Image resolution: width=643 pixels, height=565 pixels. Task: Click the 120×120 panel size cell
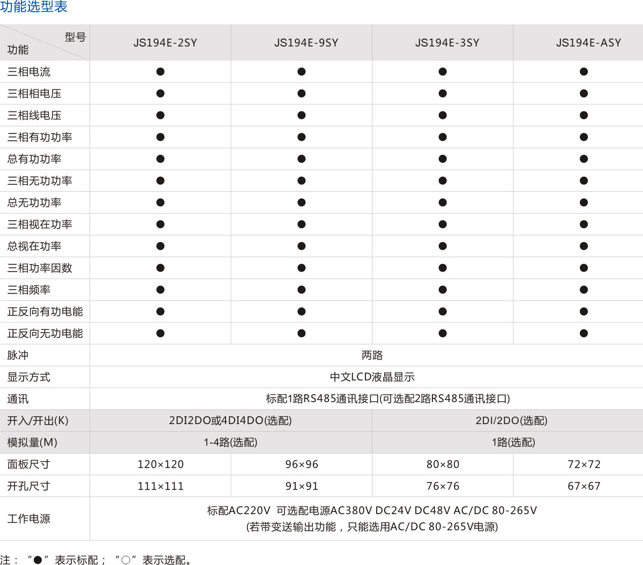click(x=160, y=464)
